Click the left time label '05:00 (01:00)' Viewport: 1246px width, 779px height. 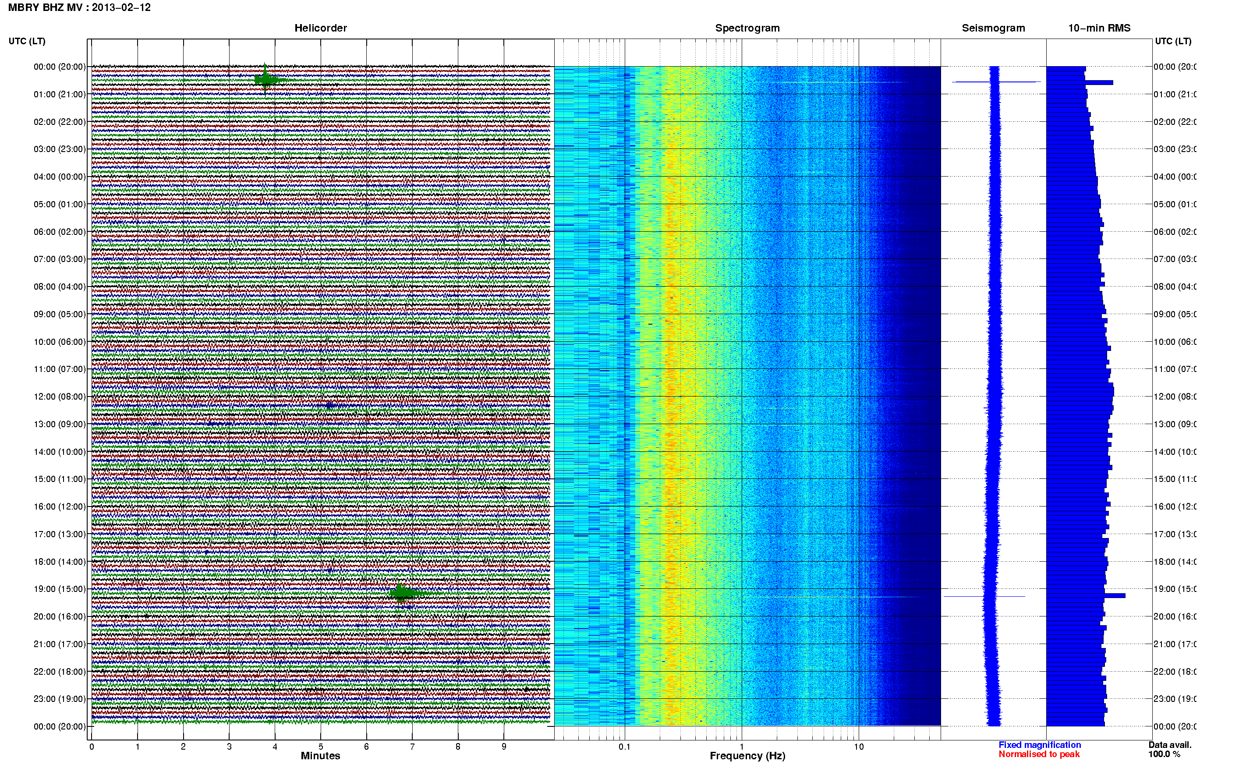coord(60,204)
